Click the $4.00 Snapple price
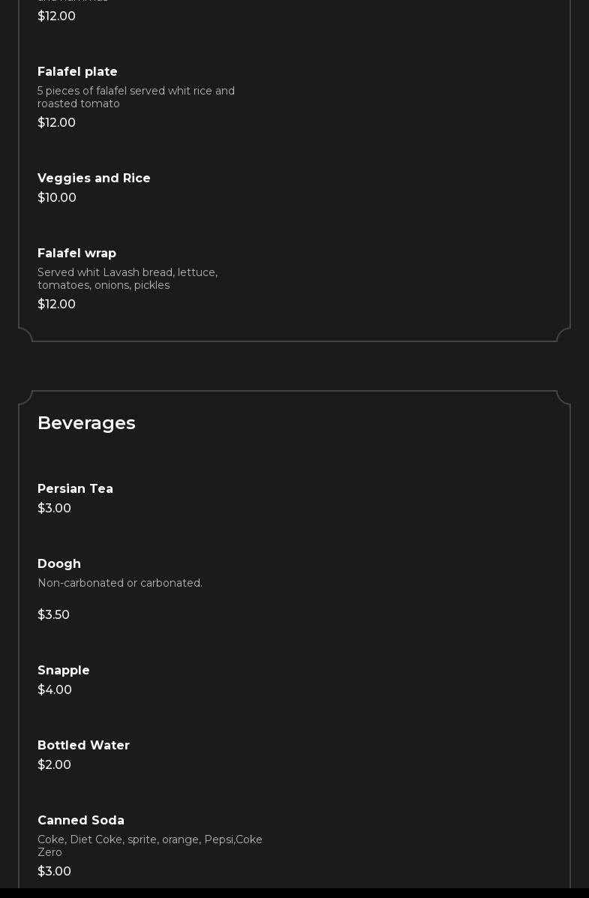Image resolution: width=589 pixels, height=898 pixels. 55,690
